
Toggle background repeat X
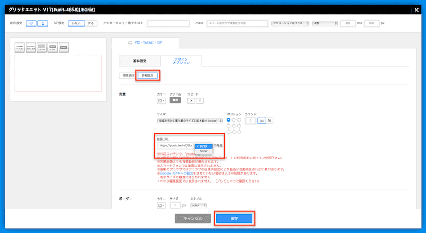click(x=191, y=100)
